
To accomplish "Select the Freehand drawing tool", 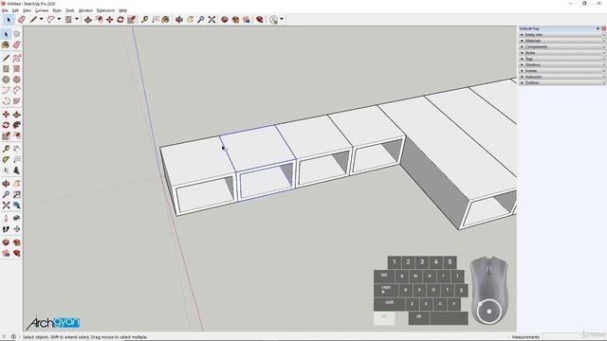I will point(17,58).
